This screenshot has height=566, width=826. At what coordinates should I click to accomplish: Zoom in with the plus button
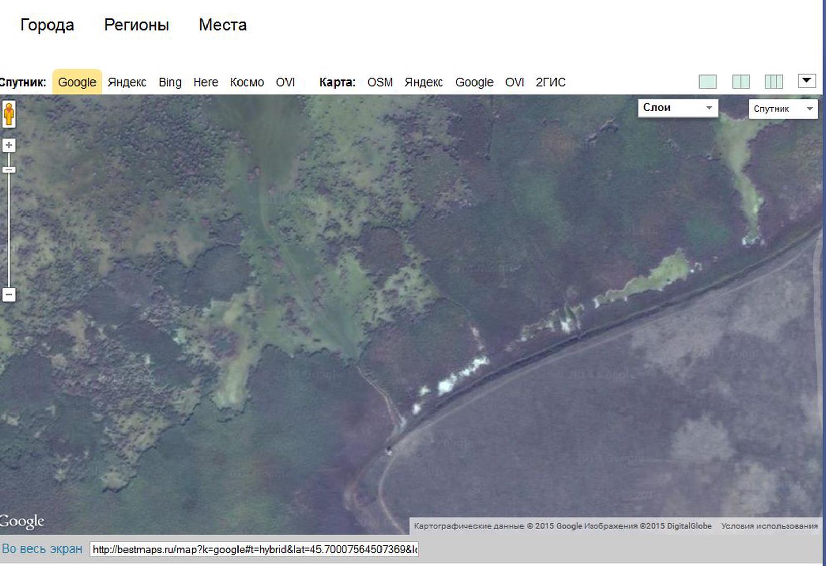point(9,145)
